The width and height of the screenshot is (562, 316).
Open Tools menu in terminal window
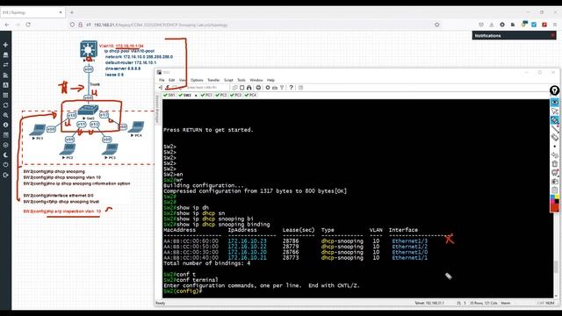(x=241, y=80)
